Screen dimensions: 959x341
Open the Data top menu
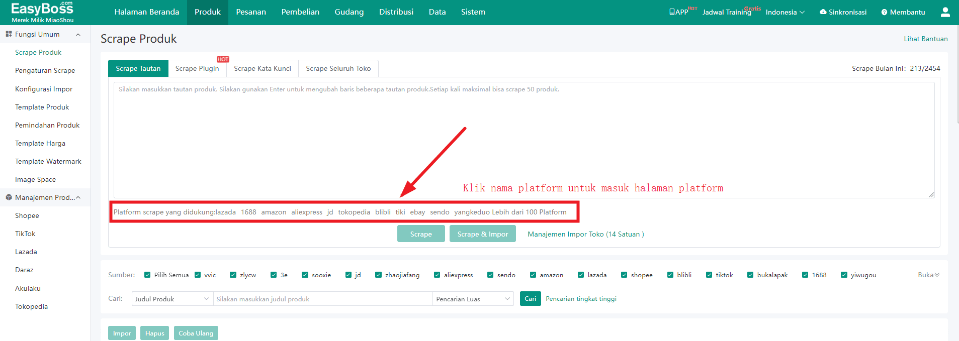[x=437, y=12]
